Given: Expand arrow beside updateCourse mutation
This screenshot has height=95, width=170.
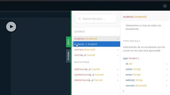Looking at the screenshot, I should (118, 75).
